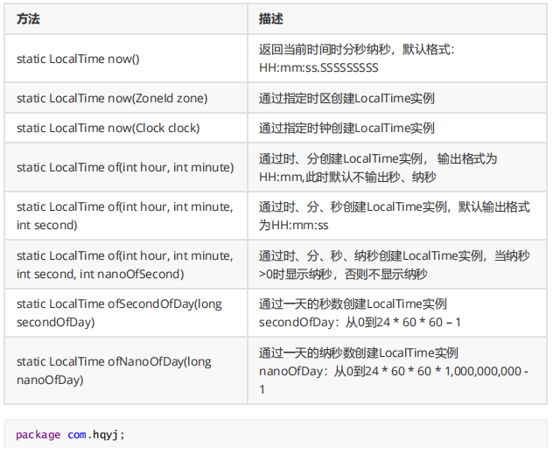Screen dimensions: 553x454
Task: Select the "ofNanoOfDay(long nanoOfDay)" method cell
Action: coord(114,371)
